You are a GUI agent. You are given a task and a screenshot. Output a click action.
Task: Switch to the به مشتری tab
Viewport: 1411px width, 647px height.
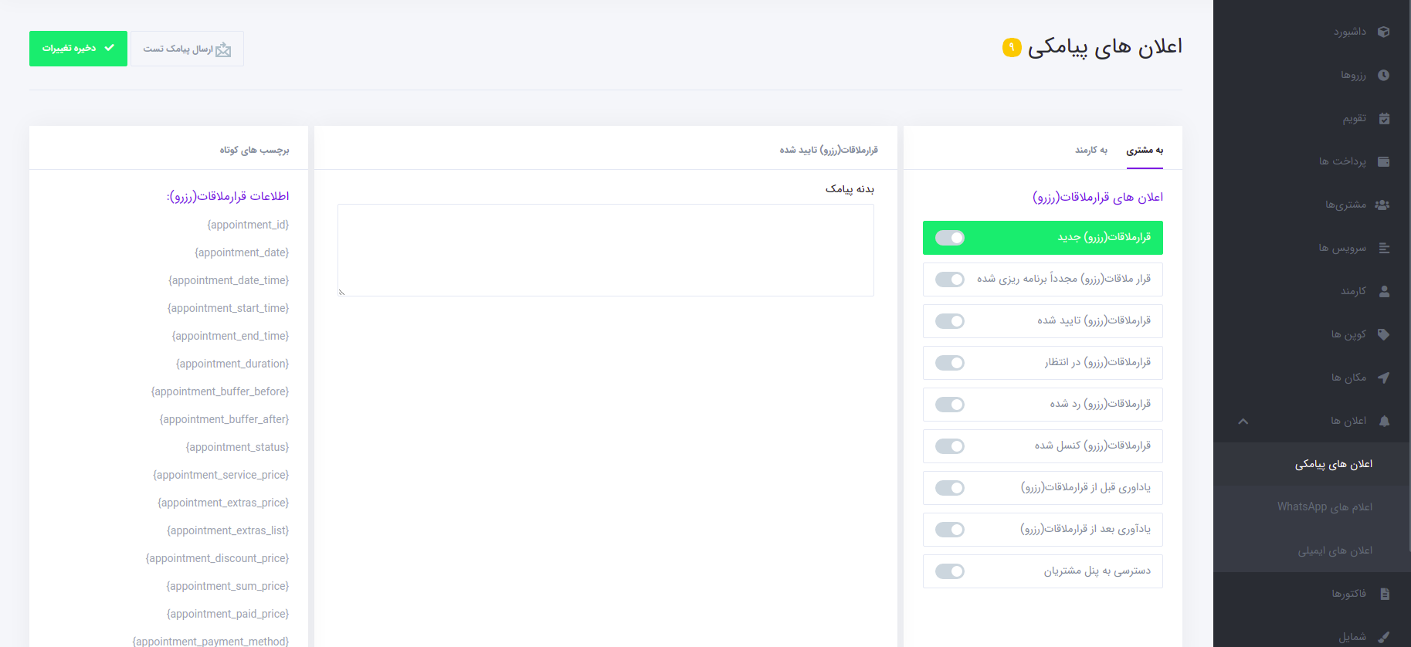(x=1145, y=150)
